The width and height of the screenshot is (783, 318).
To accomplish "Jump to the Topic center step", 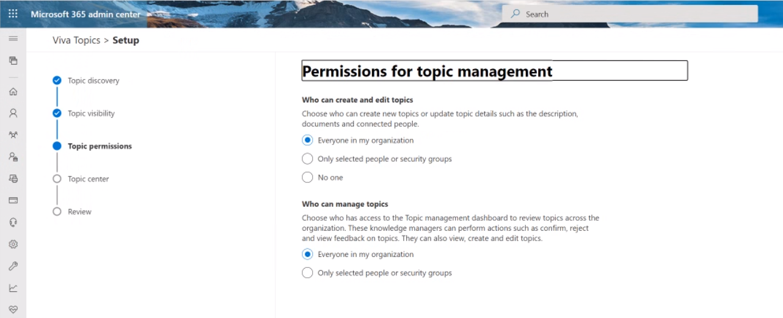I will [x=88, y=179].
